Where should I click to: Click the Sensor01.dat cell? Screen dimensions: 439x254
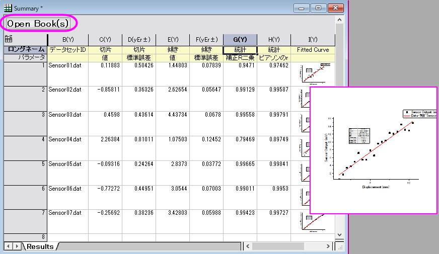68,74
